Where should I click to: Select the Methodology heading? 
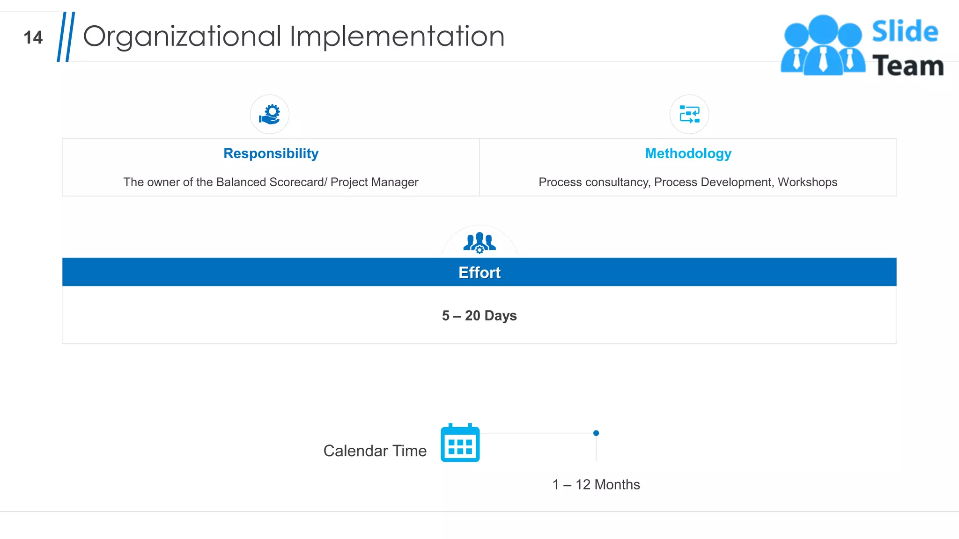pos(688,153)
